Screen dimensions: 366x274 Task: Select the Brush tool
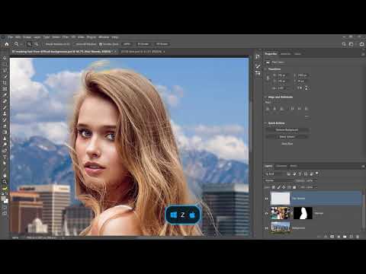(5, 107)
